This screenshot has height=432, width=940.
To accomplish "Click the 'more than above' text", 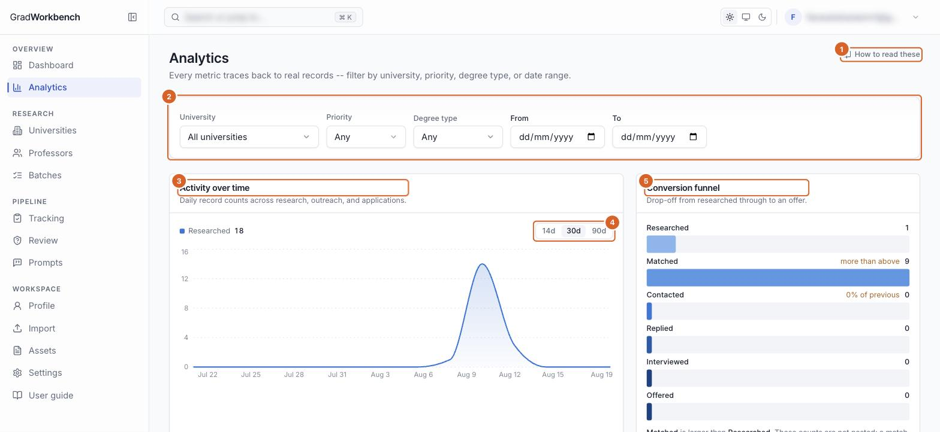I will tap(870, 261).
